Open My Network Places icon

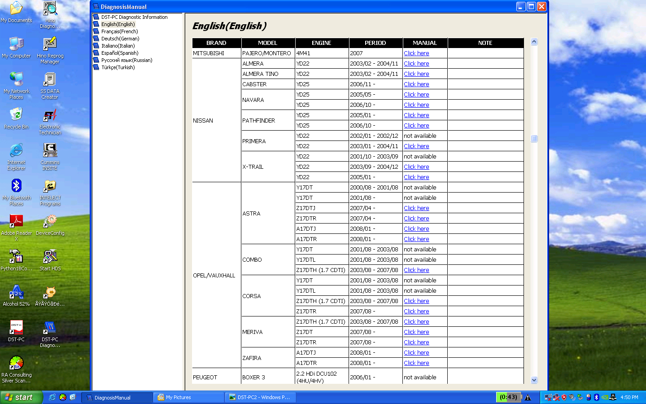click(x=16, y=86)
